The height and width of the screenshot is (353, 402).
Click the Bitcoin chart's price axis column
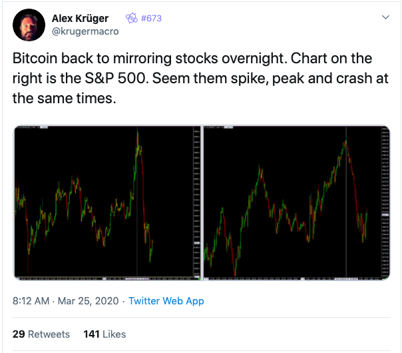coord(196,201)
